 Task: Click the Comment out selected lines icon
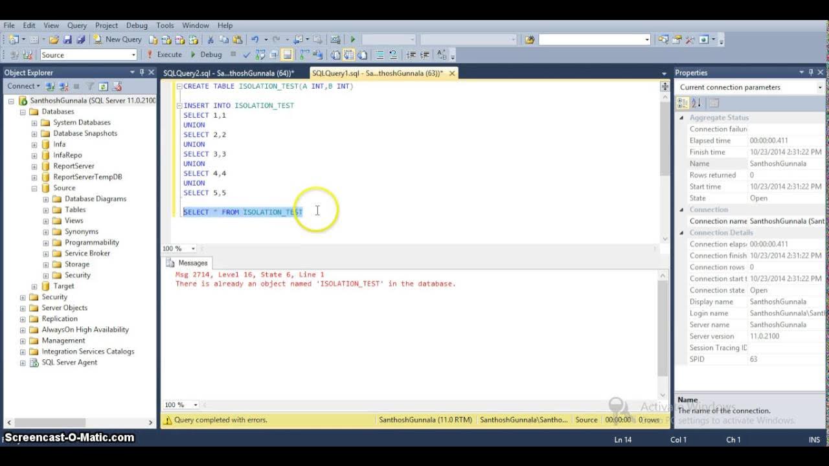pyautogui.click(x=380, y=55)
